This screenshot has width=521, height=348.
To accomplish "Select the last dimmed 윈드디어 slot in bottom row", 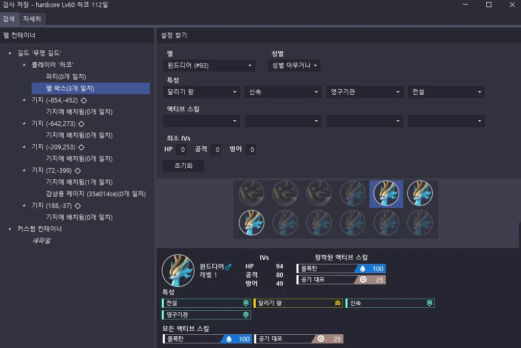I will (x=420, y=223).
